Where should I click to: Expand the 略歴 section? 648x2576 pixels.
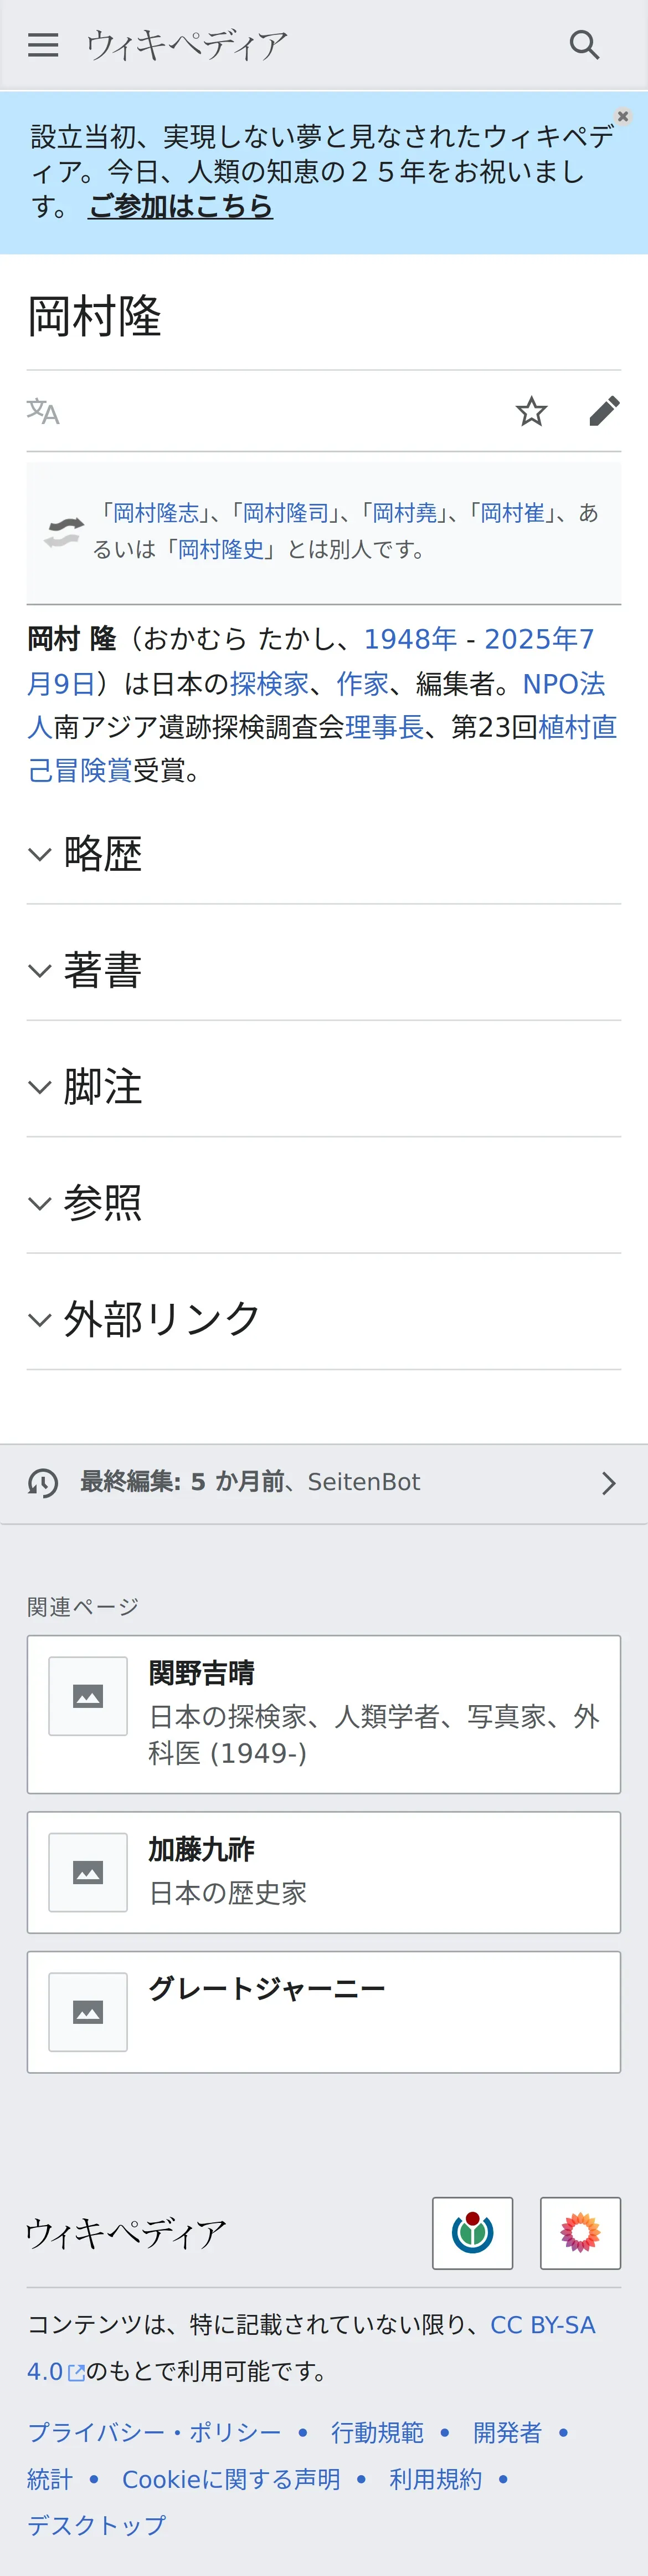[323, 854]
